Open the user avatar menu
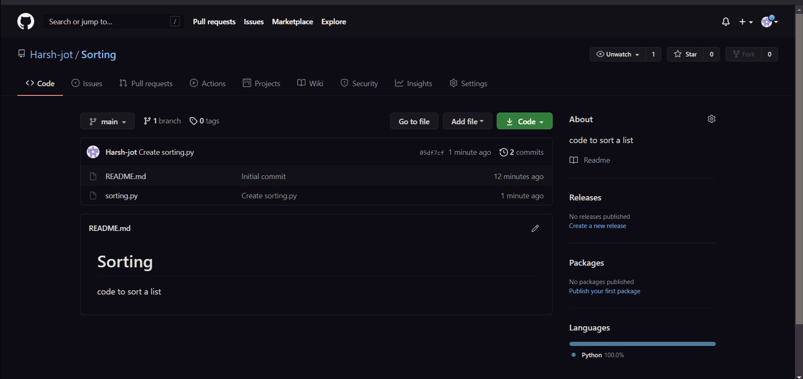The image size is (803, 379). pos(769,21)
